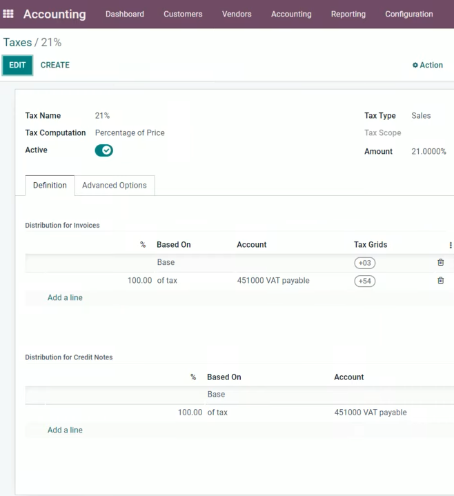Click the Tax Computation label
This screenshot has width=454, height=496.
coord(55,133)
